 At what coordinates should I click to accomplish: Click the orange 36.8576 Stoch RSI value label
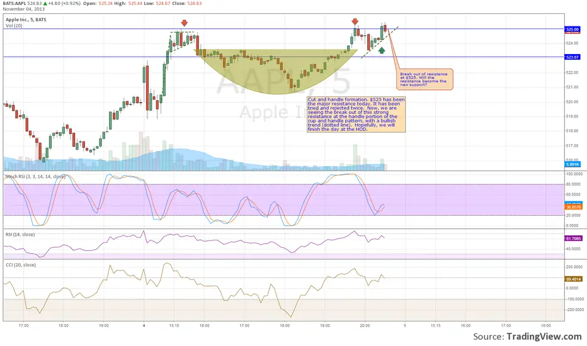point(573,207)
